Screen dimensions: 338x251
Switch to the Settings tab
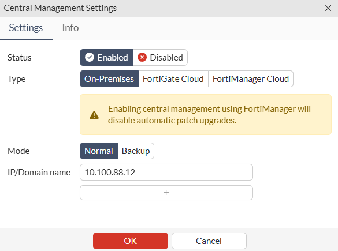coord(26,28)
